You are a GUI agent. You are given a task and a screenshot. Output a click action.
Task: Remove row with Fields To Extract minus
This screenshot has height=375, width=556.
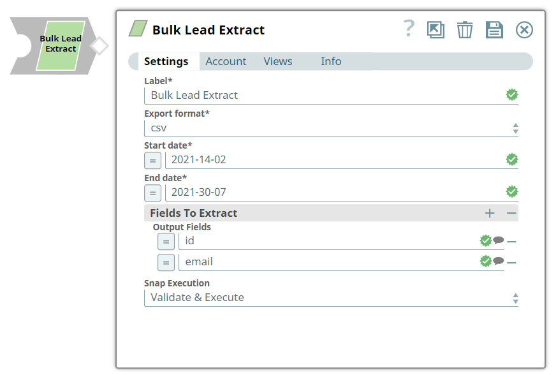pyautogui.click(x=511, y=213)
